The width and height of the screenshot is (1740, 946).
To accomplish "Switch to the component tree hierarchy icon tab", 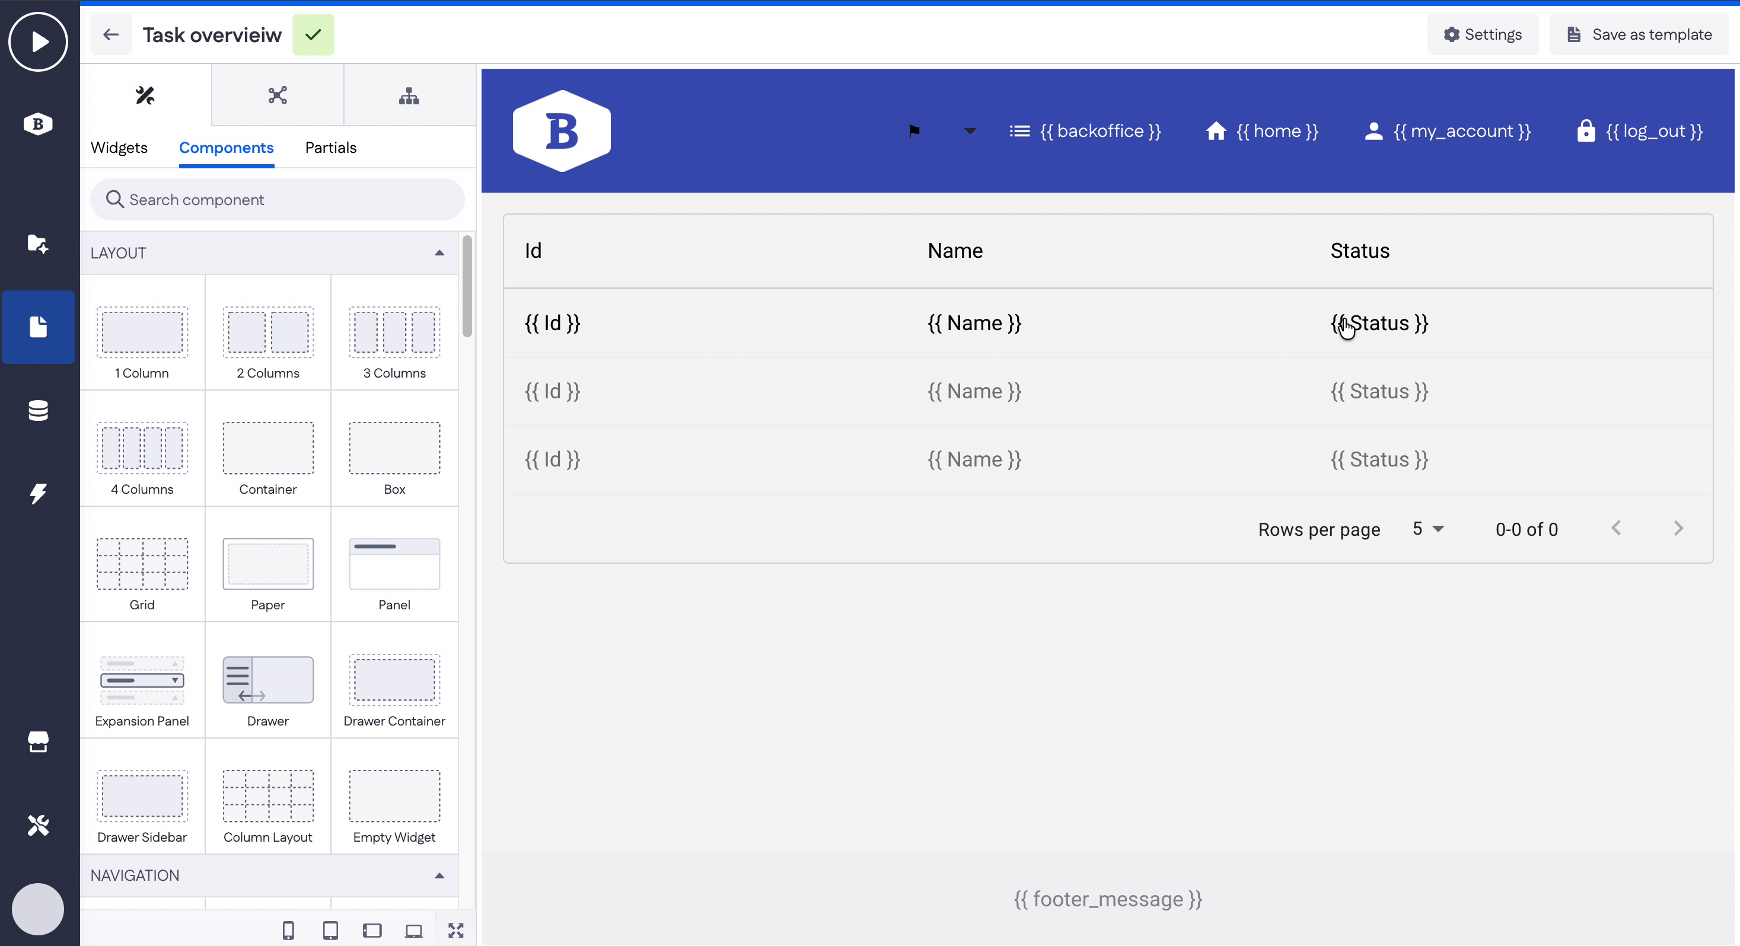I will tap(409, 96).
